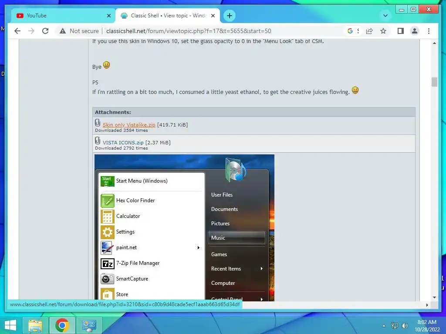Click the vertical scrollbar thumb

coord(434,82)
